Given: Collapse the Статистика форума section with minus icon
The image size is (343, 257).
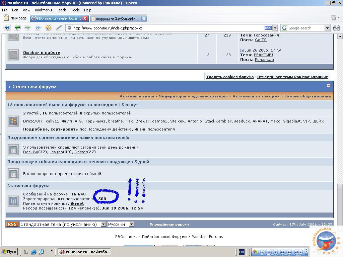Looking at the screenshot, I should click(328, 86).
